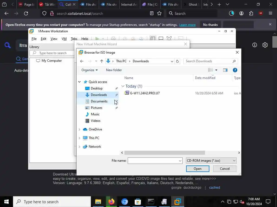This screenshot has width=277, height=207.
Task: Open recent locations dropdown in file dialog
Action: pyautogui.click(x=96, y=61)
